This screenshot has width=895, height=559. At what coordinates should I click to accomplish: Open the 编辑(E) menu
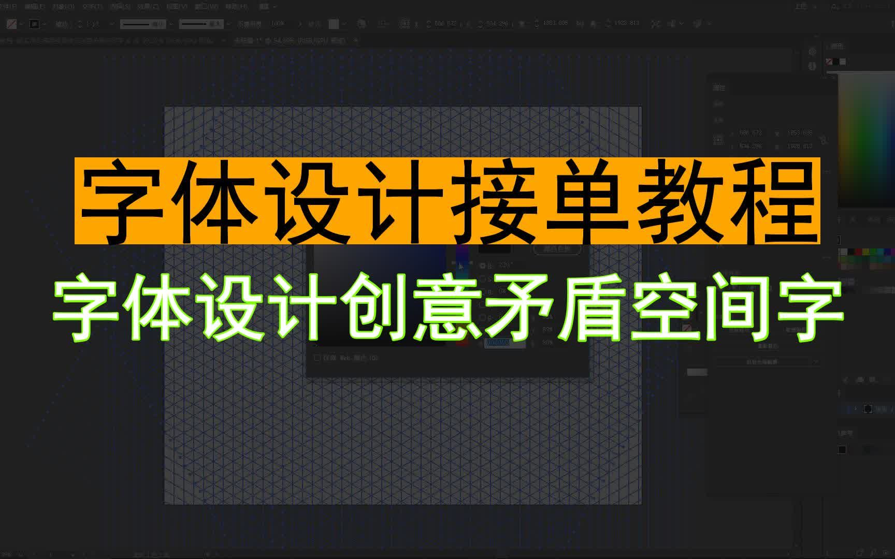(x=34, y=7)
